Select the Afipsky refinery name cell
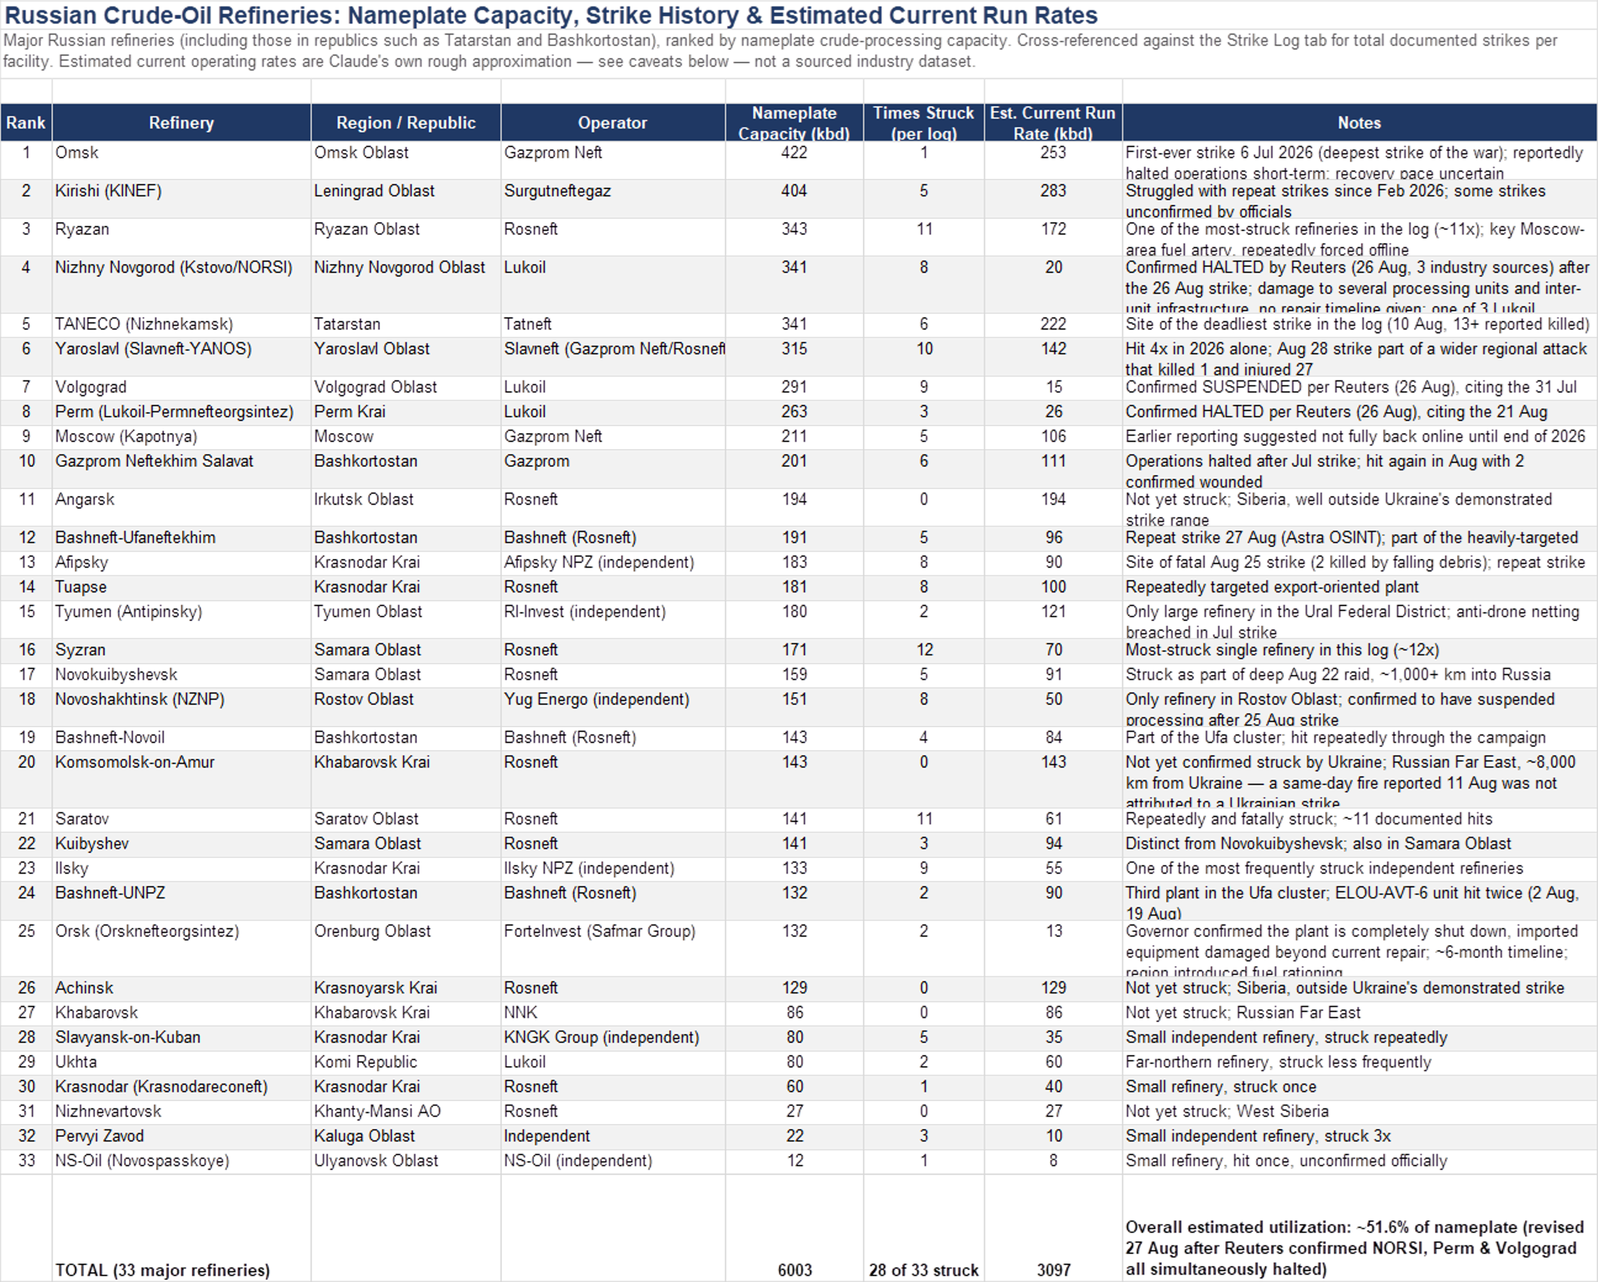1598x1282 pixels. point(181,563)
